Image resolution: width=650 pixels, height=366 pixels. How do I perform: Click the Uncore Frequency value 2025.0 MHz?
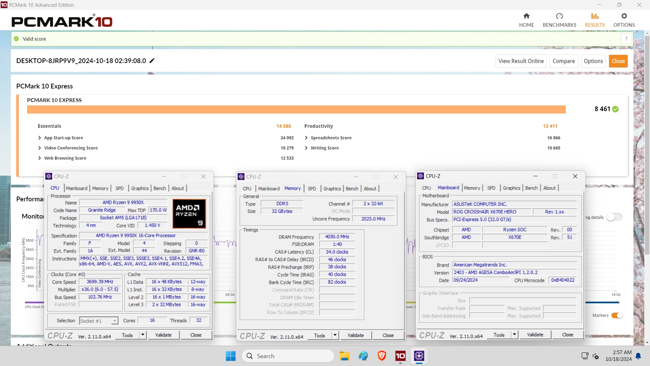click(373, 219)
